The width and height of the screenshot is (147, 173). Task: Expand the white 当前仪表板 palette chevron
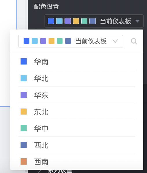click(x=115, y=41)
